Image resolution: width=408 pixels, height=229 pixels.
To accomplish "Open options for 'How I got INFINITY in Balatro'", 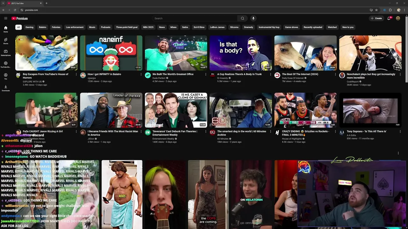I will (x=141, y=74).
